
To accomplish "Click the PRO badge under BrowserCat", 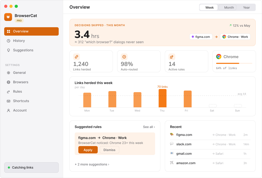I will click(x=19, y=20).
